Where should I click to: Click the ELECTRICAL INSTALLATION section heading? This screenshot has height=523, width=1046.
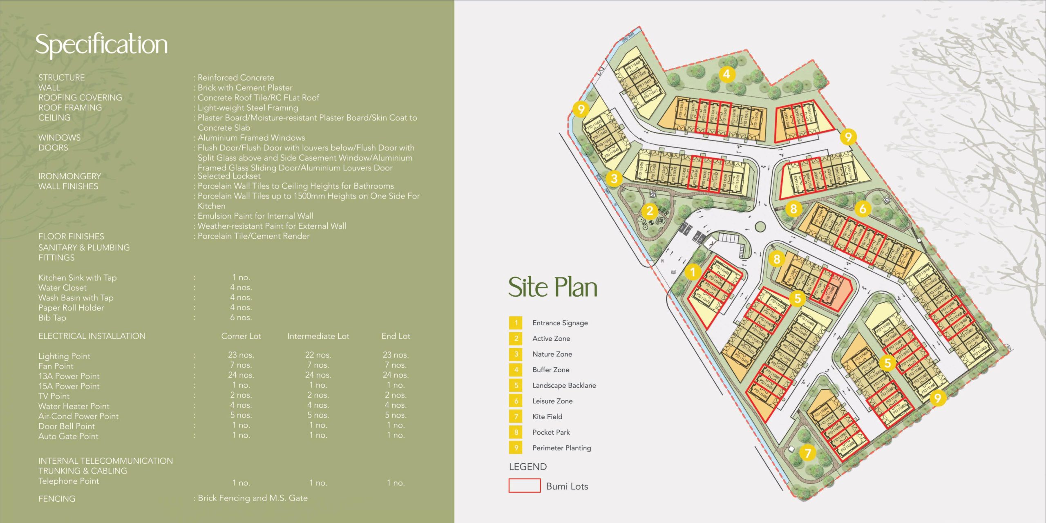click(x=92, y=336)
